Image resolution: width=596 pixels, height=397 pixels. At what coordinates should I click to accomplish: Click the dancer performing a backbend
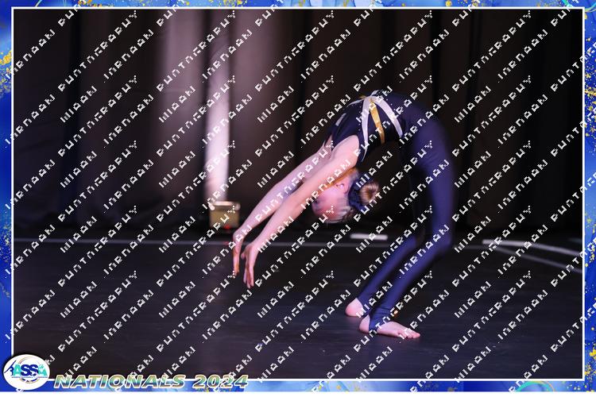[x=345, y=214]
